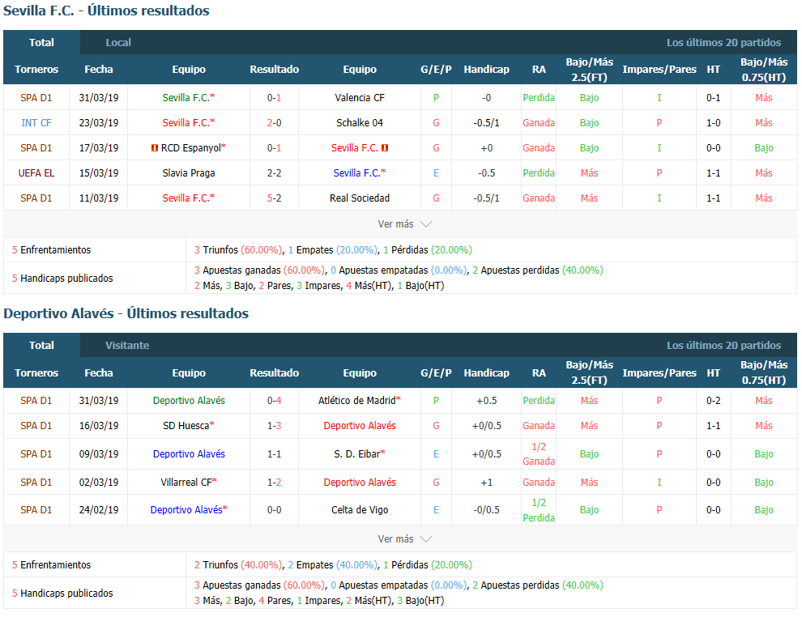Click the "2 Triunfos (40.00%)" summary for Deportivo Alavés
The width and height of the screenshot is (802, 617).
coord(238,565)
